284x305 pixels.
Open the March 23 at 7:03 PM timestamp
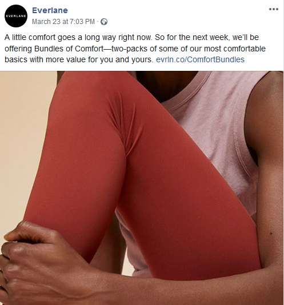(x=63, y=21)
